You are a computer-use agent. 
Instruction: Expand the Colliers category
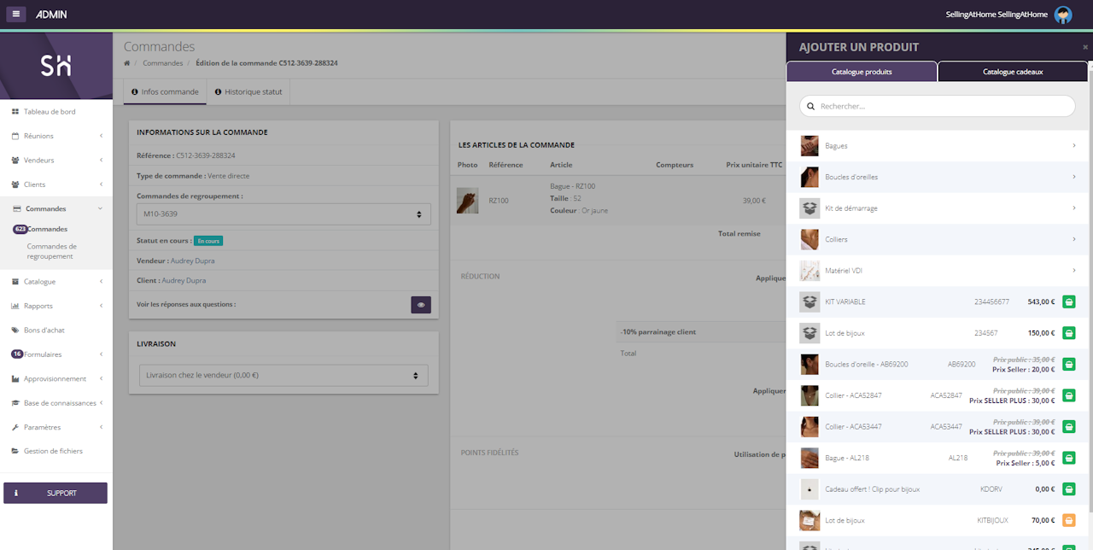[x=938, y=239]
